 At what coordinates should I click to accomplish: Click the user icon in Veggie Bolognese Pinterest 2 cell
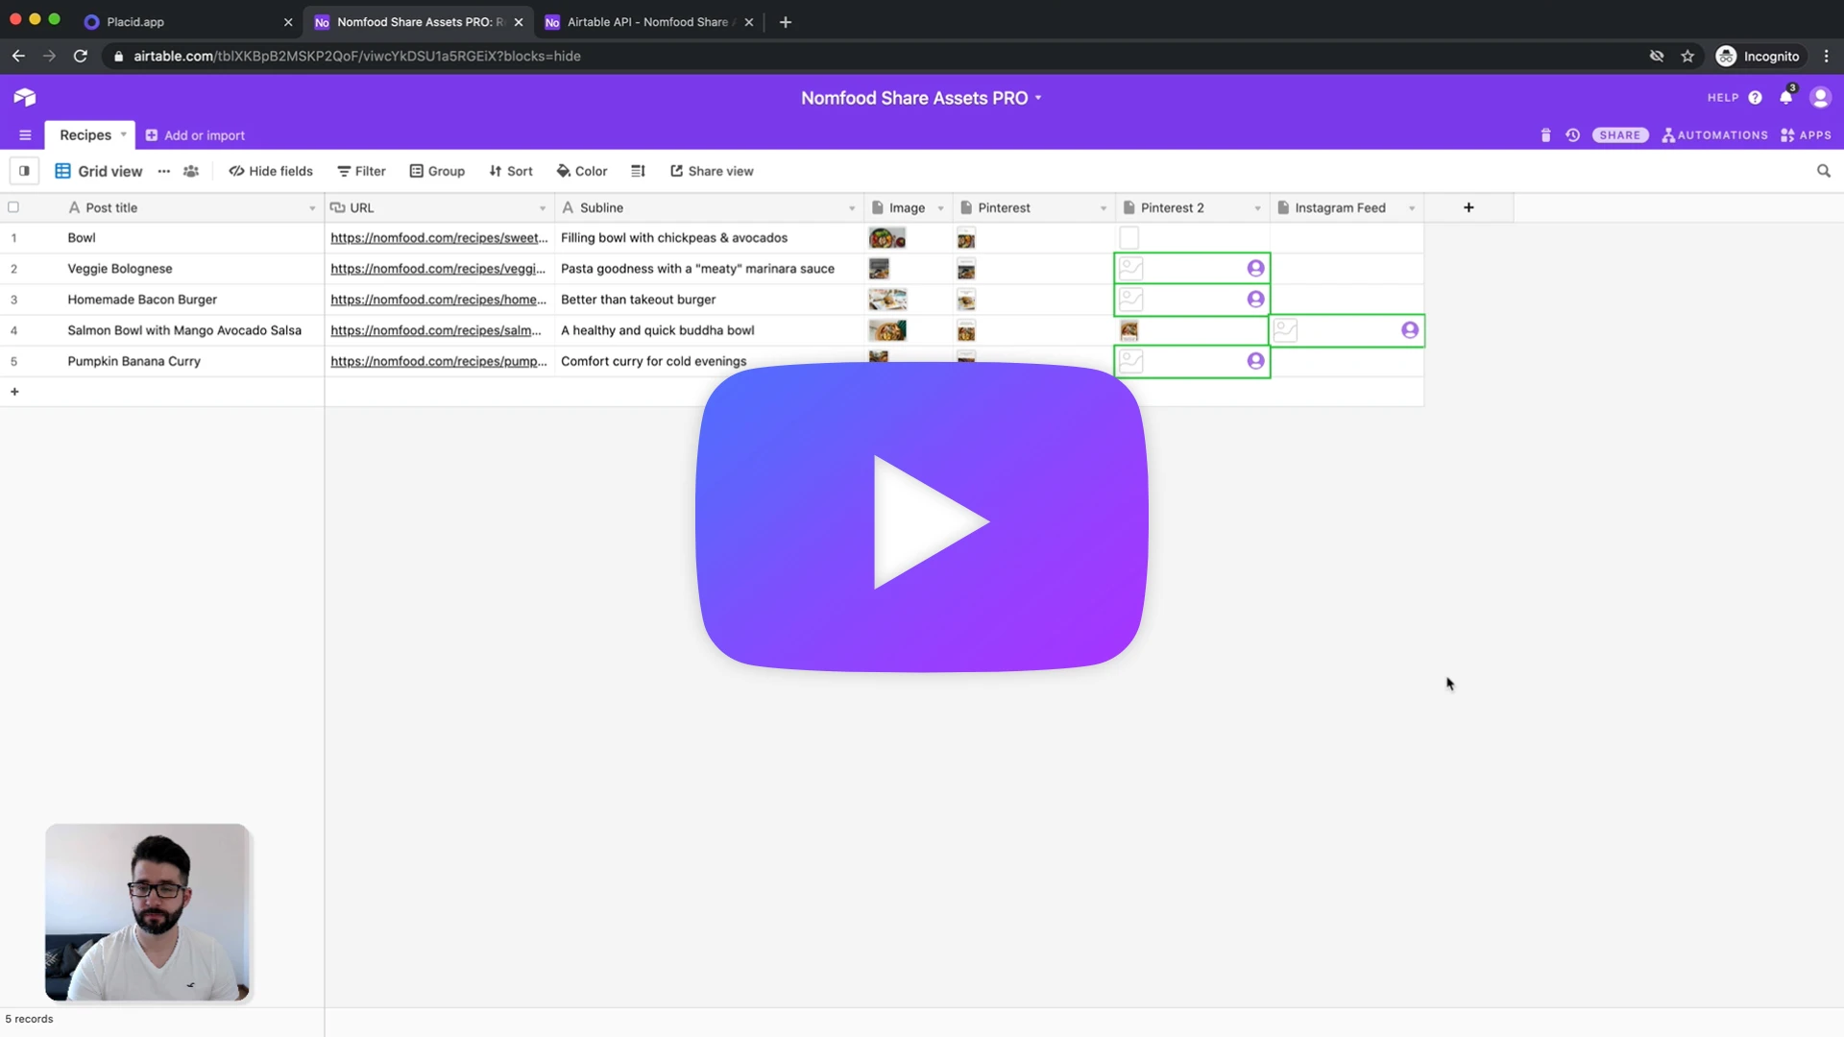(x=1255, y=269)
